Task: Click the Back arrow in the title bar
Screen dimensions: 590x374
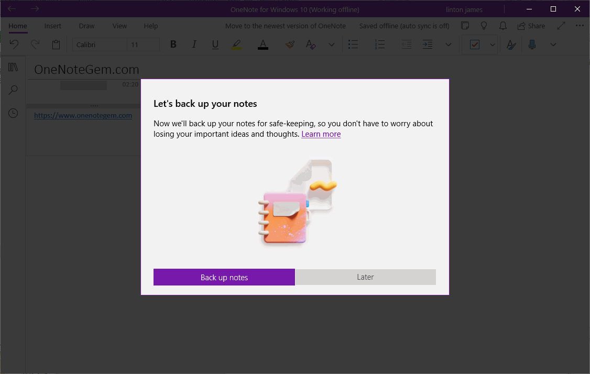Action: click(x=12, y=9)
